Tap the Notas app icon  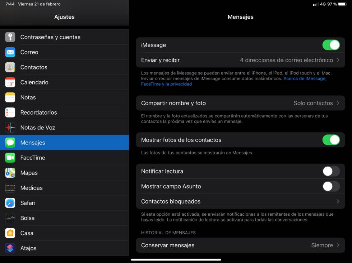coord(10,97)
